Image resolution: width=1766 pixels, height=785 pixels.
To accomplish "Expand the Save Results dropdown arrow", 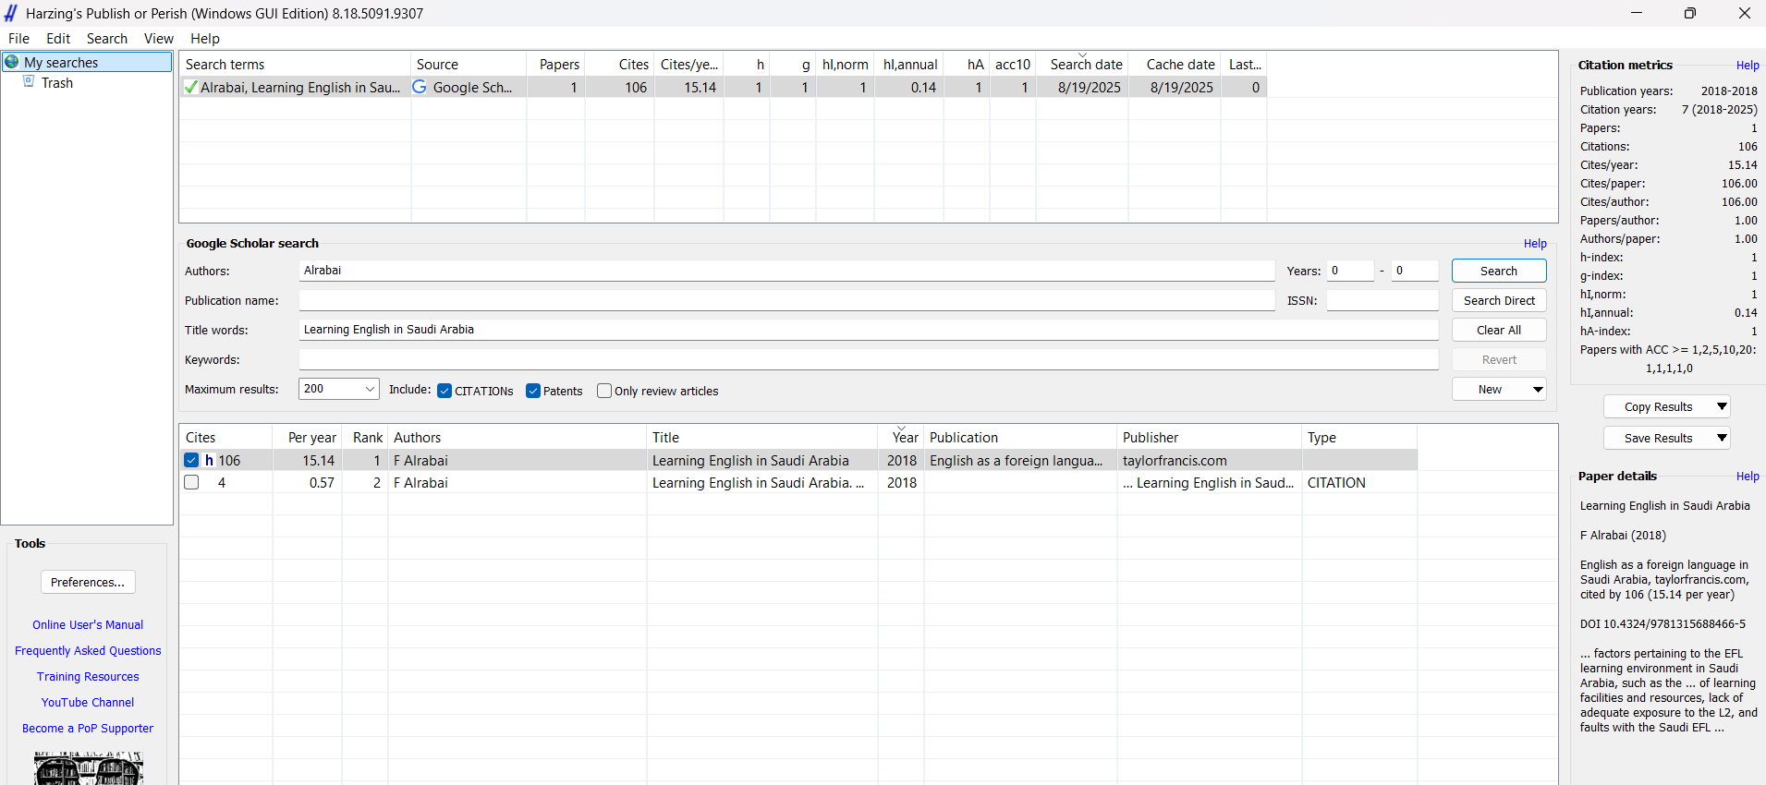I will 1722,438.
